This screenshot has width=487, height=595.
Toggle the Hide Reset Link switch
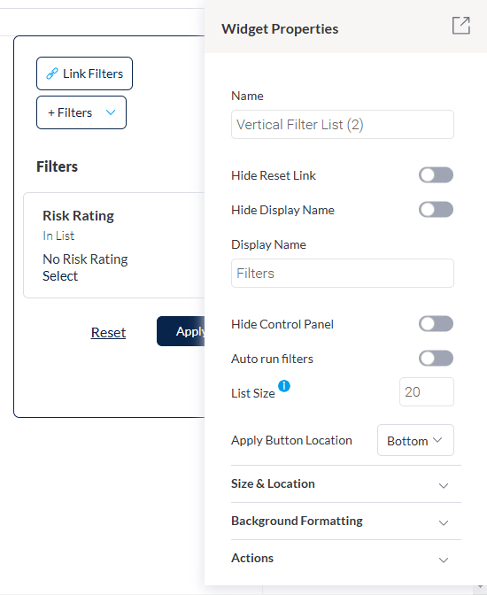pos(436,175)
